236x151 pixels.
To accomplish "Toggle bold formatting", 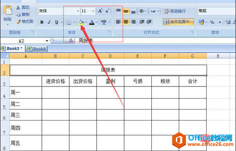I will pyautogui.click(x=42, y=22).
